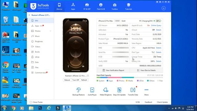The image size is (197, 111).
Task: Open Make Ringtone tool
Action: (x=106, y=92)
